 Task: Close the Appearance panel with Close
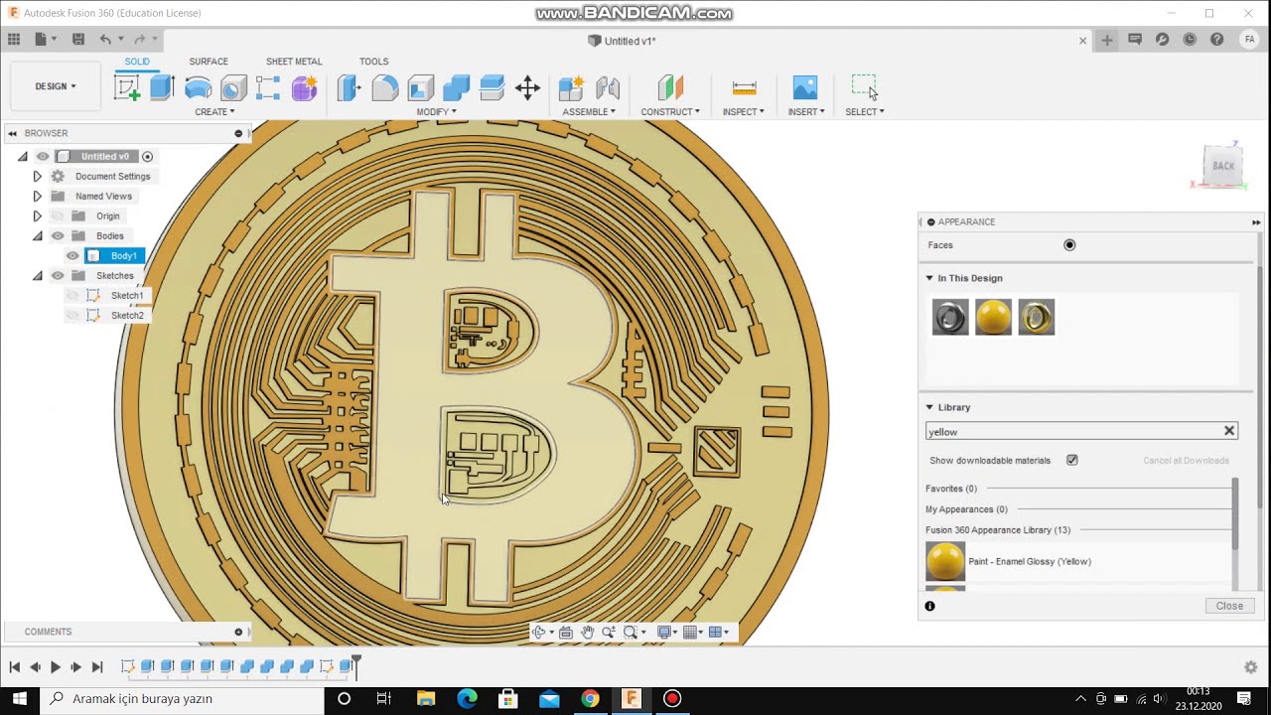coord(1229,606)
